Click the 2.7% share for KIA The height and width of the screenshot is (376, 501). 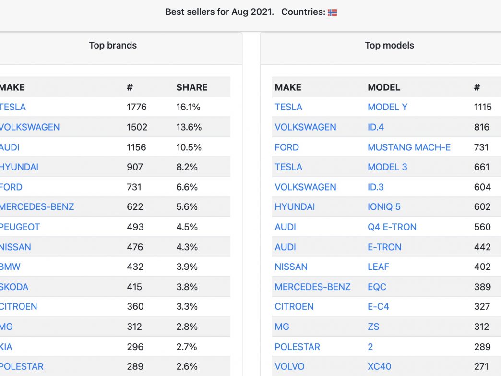187,347
